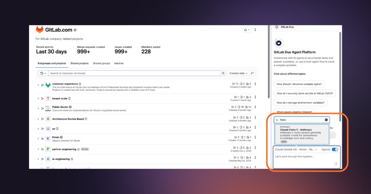
Task: Open kebab menu for ai-engineering row
Action: coord(255,158)
